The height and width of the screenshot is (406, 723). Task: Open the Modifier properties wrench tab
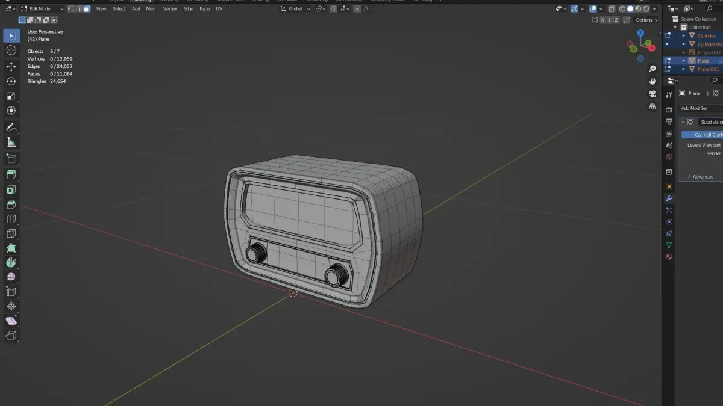click(669, 198)
